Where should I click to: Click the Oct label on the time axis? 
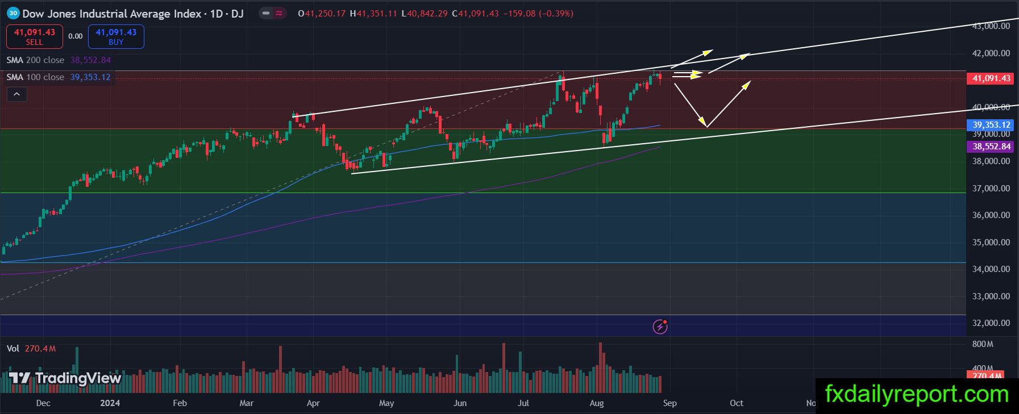(x=737, y=403)
